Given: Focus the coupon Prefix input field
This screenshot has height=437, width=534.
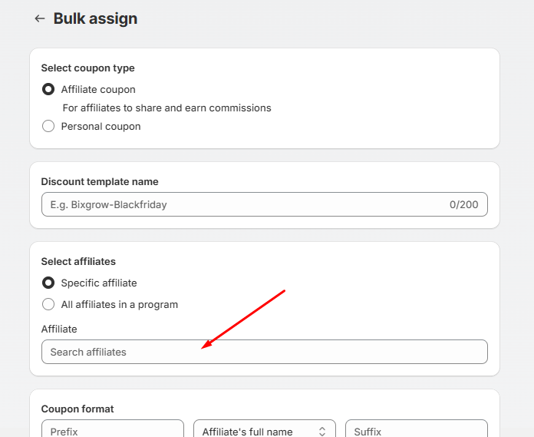Looking at the screenshot, I should [112, 431].
